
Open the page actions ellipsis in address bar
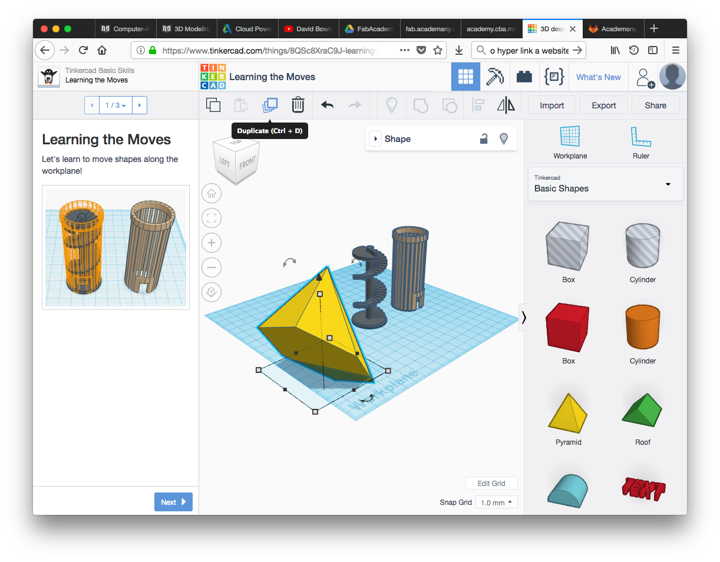coord(405,51)
